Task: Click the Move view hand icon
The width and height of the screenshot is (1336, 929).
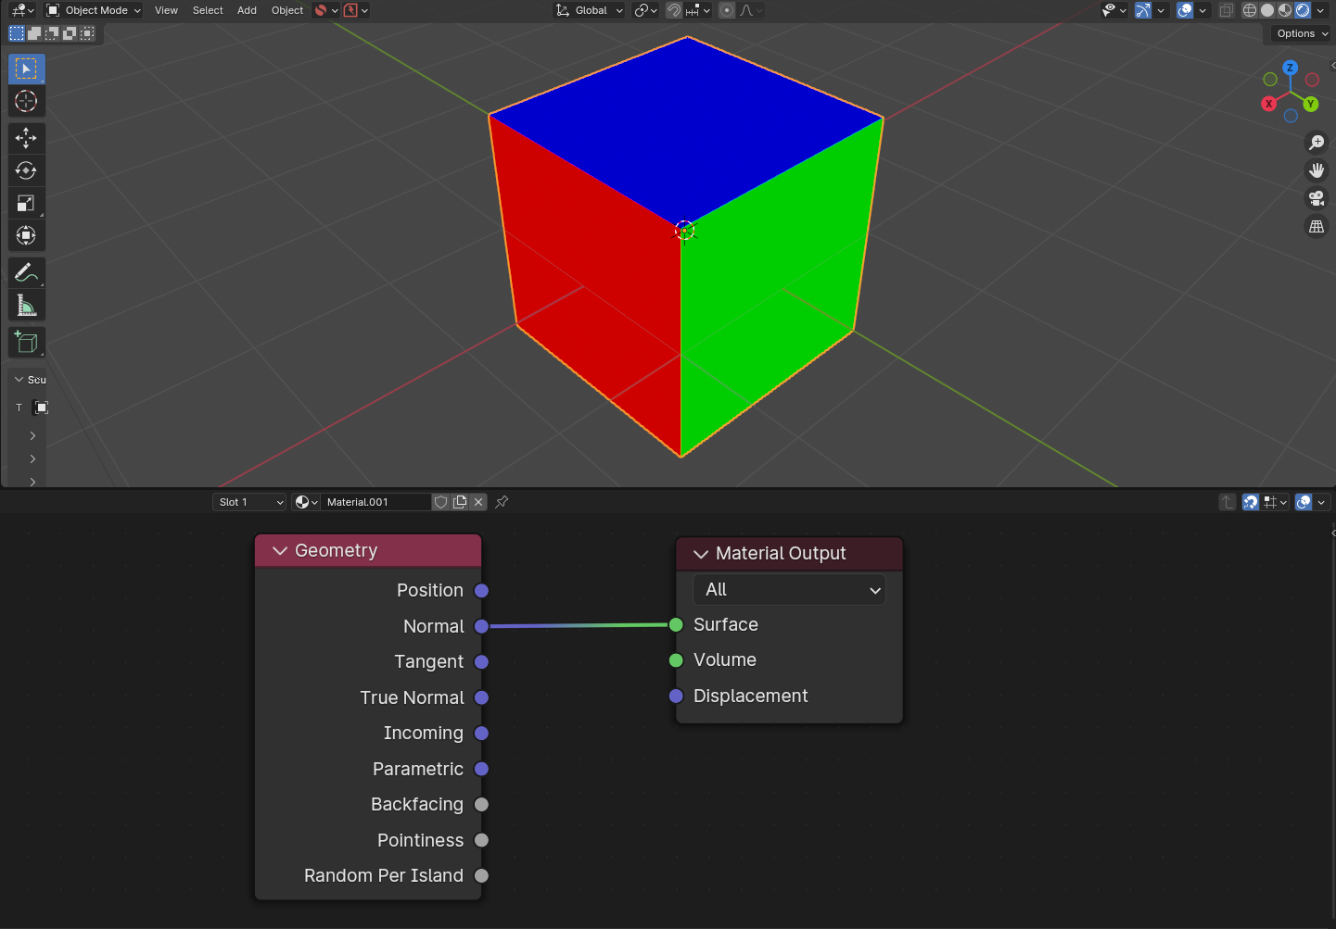Action: [1317, 170]
